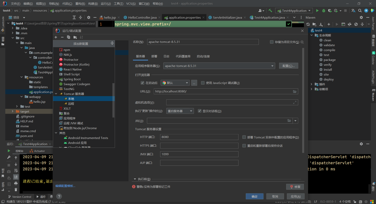This screenshot has height=204, width=376.
Task: Start debugging with the green bug icon
Action: (x=324, y=11)
